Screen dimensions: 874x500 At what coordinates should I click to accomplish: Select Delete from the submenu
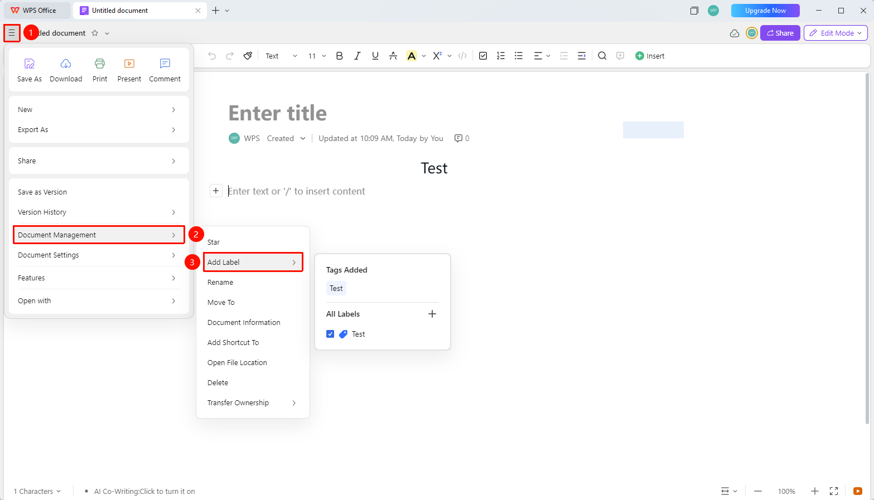(253, 382)
